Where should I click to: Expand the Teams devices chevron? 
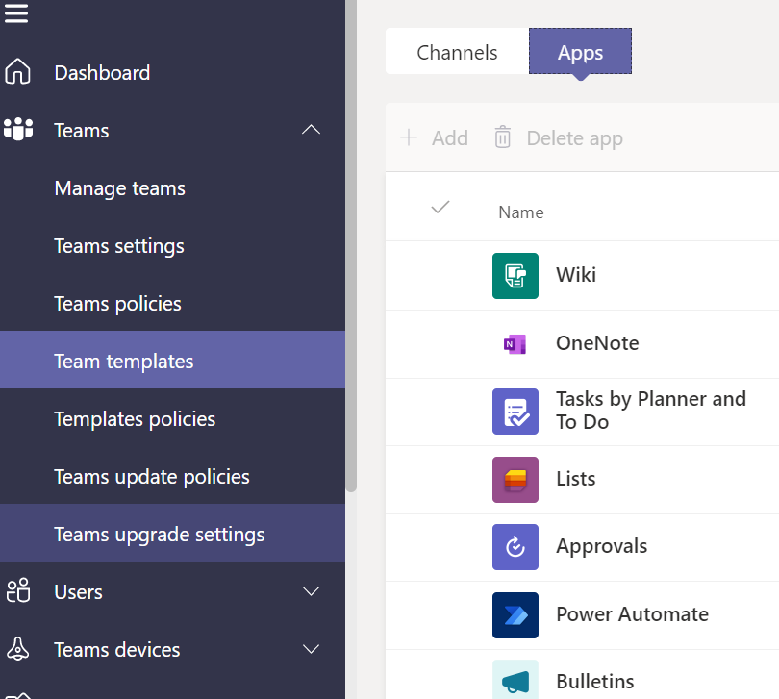pyautogui.click(x=311, y=649)
